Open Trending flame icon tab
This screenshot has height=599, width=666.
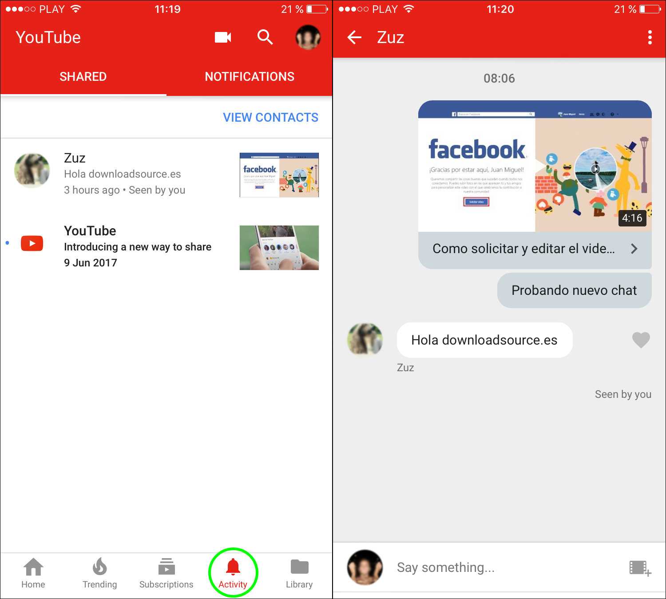point(100,573)
